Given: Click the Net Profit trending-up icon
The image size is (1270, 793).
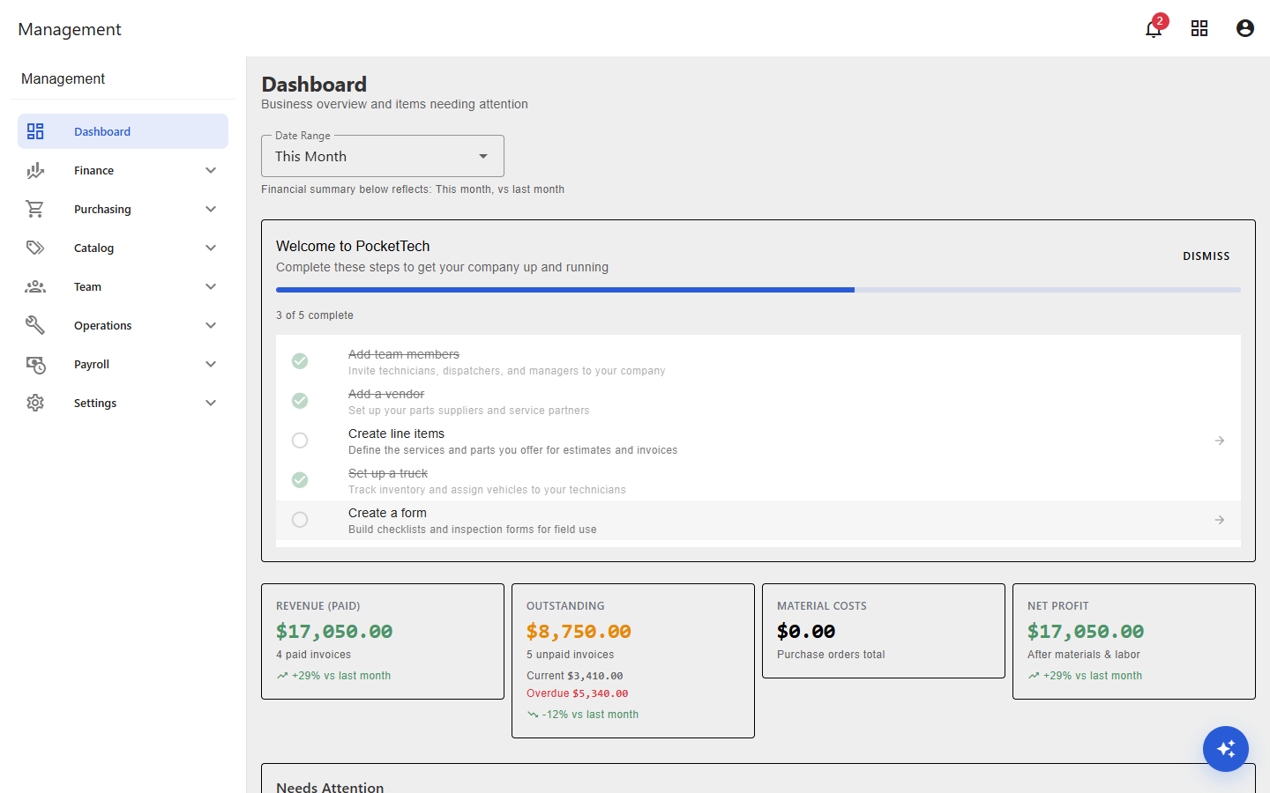Looking at the screenshot, I should pyautogui.click(x=1034, y=676).
